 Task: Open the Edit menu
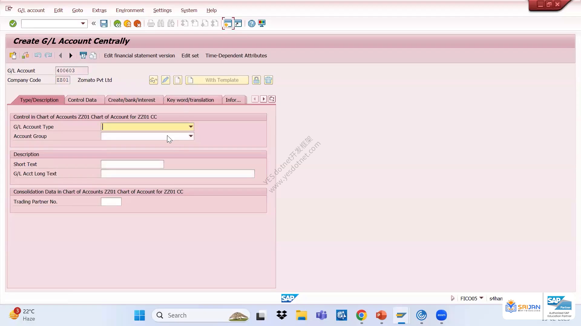58,10
